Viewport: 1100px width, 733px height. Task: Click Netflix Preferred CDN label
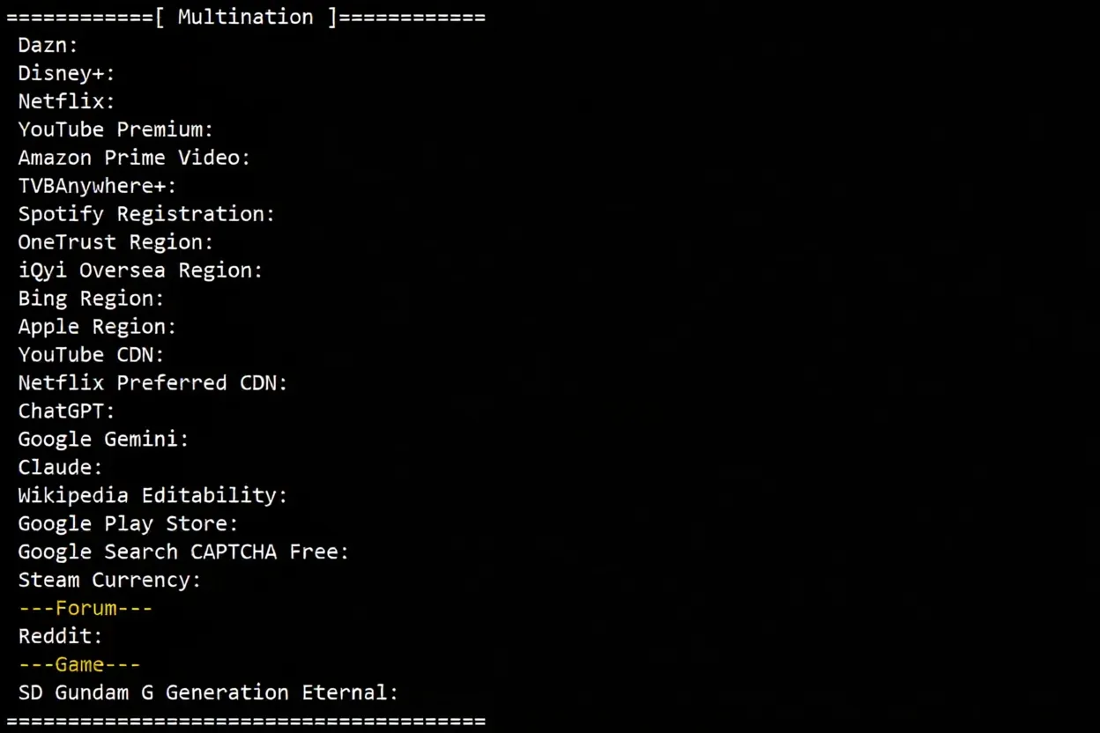[153, 383]
